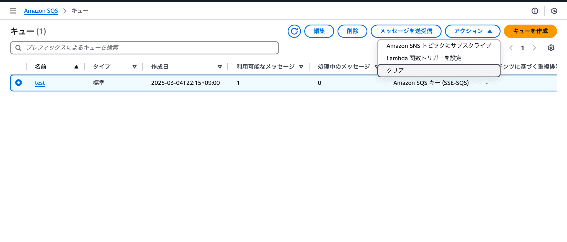The width and height of the screenshot is (567, 242).
Task: Open the test queue link
Action: coord(40,83)
